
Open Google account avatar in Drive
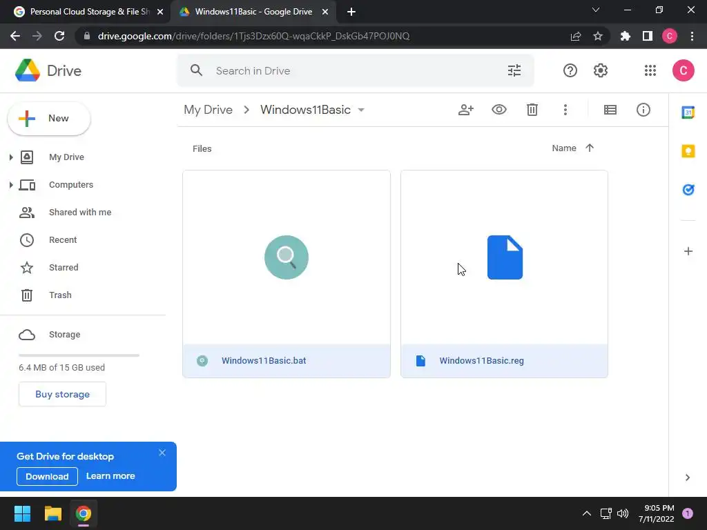point(683,71)
